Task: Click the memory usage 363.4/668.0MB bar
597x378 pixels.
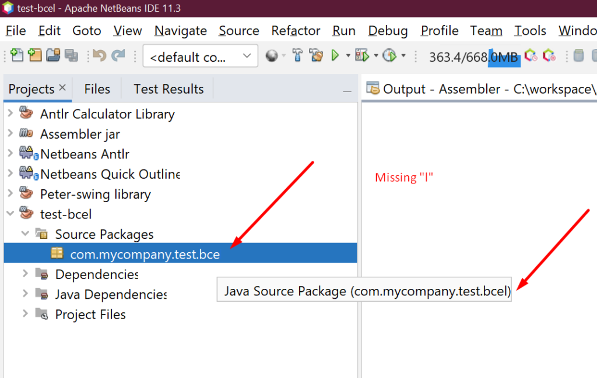Action: point(473,57)
